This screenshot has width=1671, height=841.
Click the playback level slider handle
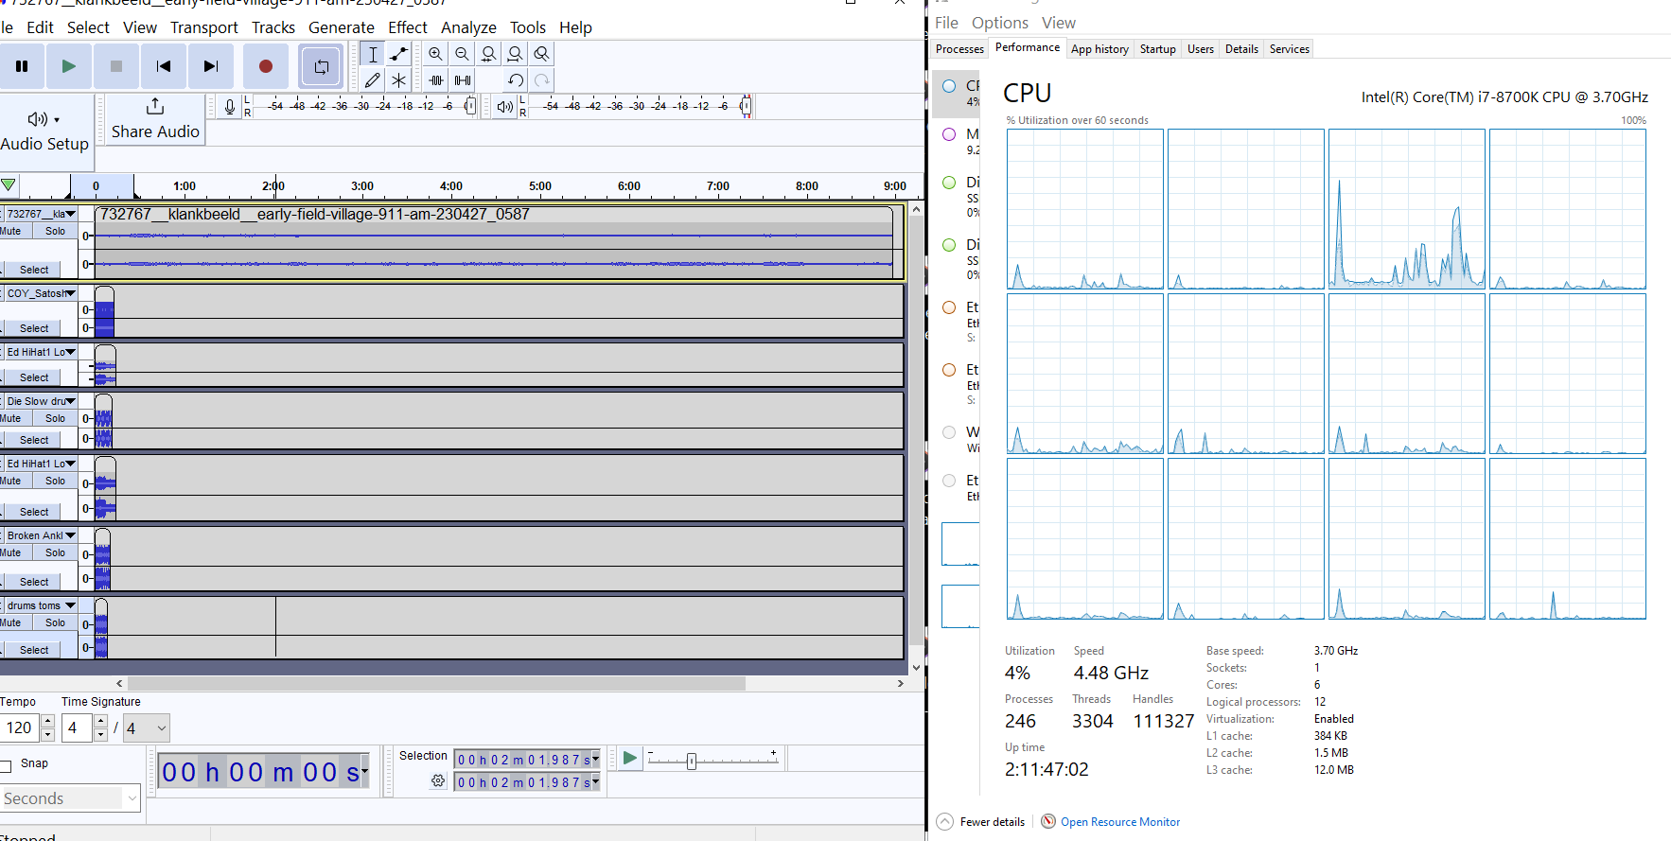pos(746,107)
